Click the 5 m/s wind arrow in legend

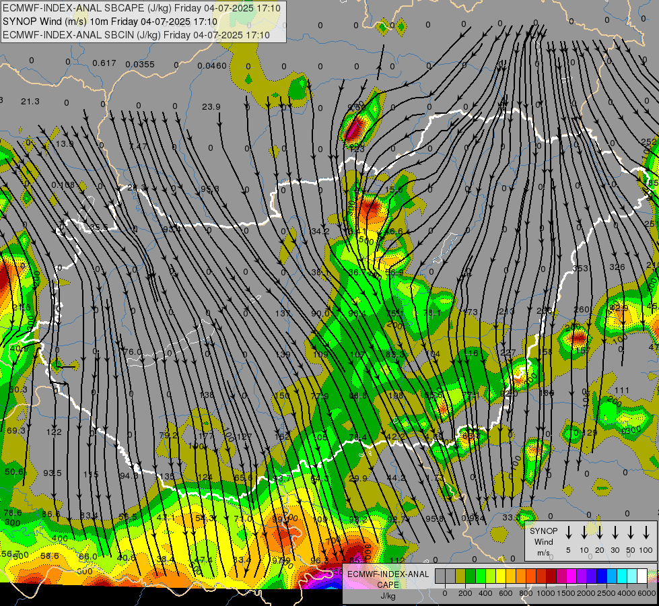pyautogui.click(x=568, y=533)
